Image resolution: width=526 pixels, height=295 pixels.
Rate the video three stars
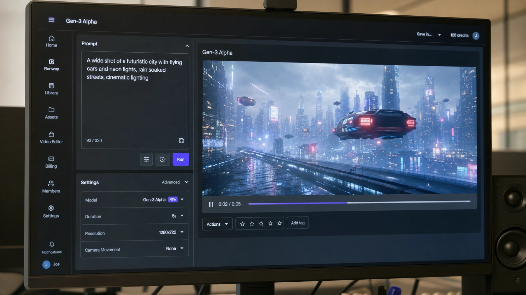261,223
